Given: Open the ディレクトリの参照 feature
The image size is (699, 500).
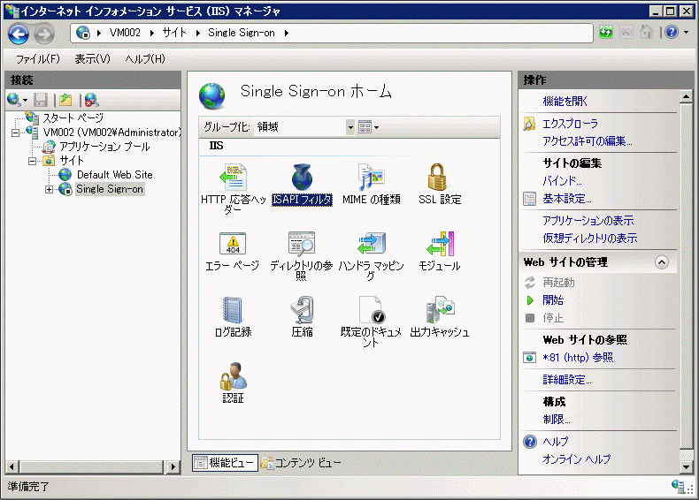Looking at the screenshot, I should pyautogui.click(x=302, y=255).
